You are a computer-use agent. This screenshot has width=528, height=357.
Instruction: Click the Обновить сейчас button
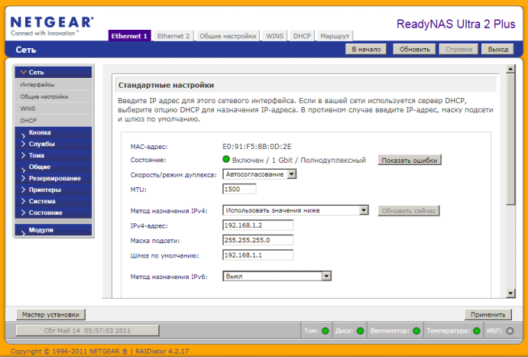[409, 211]
